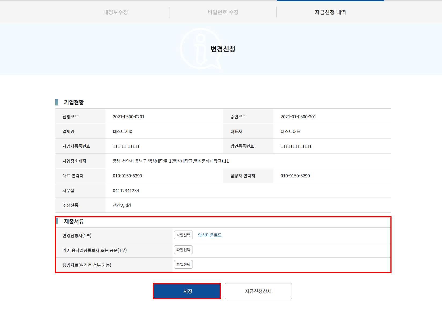This screenshot has height=321, width=442.
Task: Click the 대표자 label cell
Action: (x=248, y=132)
